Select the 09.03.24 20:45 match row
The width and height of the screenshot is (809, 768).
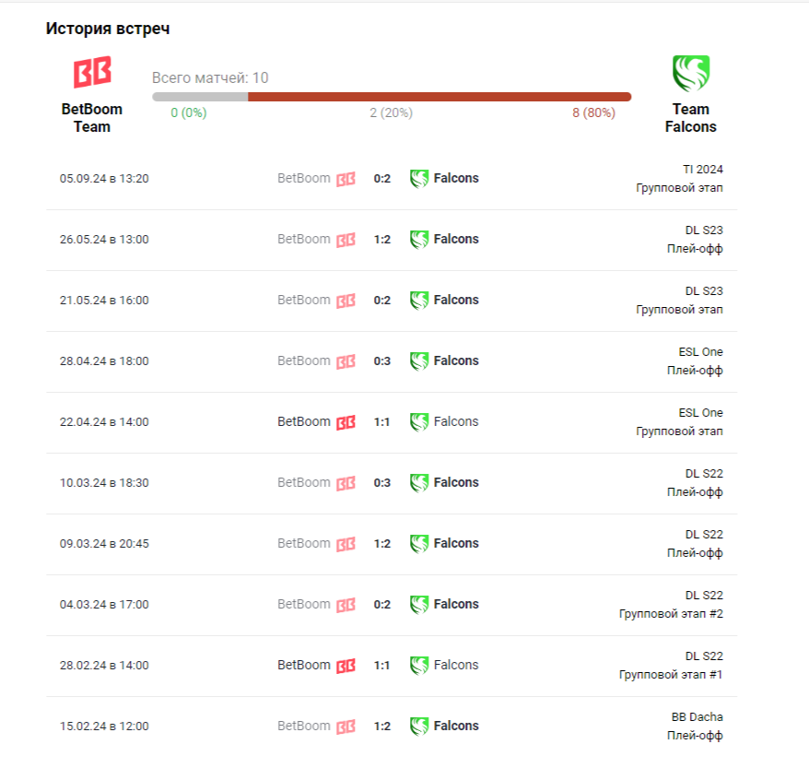coord(104,544)
